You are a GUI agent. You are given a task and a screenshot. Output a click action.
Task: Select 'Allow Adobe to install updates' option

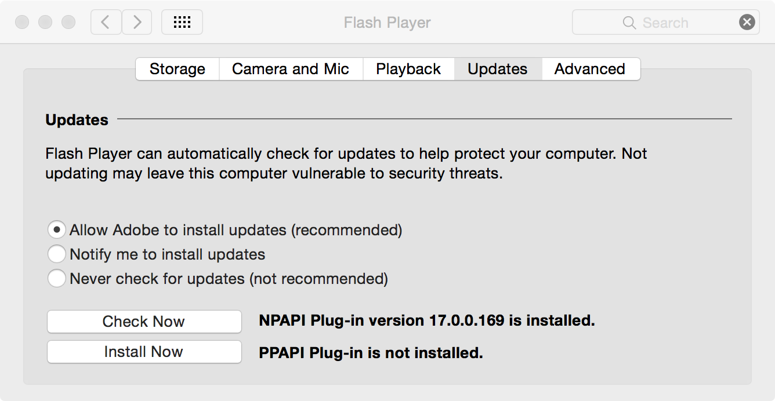[x=57, y=230]
